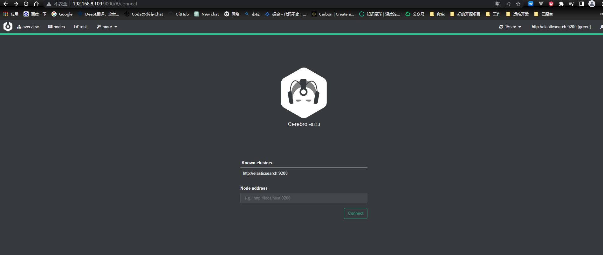The height and width of the screenshot is (255, 603).
Task: Open the 掘金 bookmark
Action: tap(285, 14)
